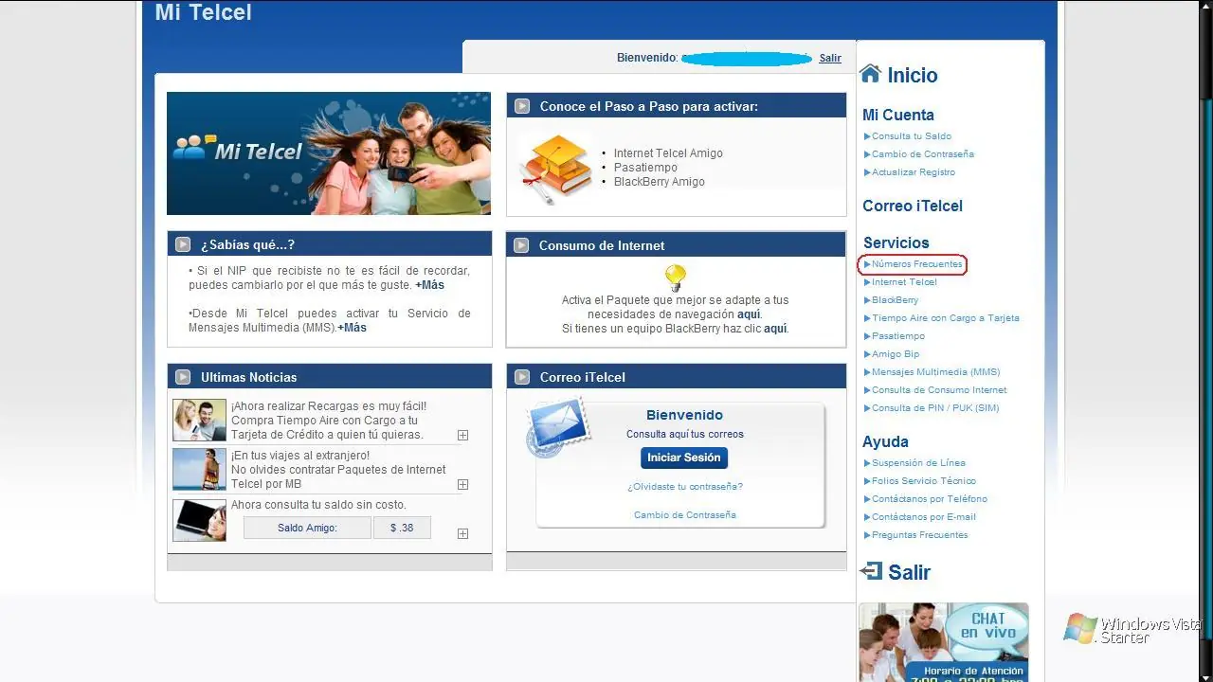Click Cambio de Contraseña in the Correo iTelcel panel
1213x682 pixels.
coord(685,515)
